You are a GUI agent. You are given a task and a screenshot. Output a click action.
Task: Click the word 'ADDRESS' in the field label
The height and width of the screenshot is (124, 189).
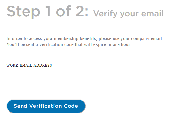pyautogui.click(x=43, y=65)
